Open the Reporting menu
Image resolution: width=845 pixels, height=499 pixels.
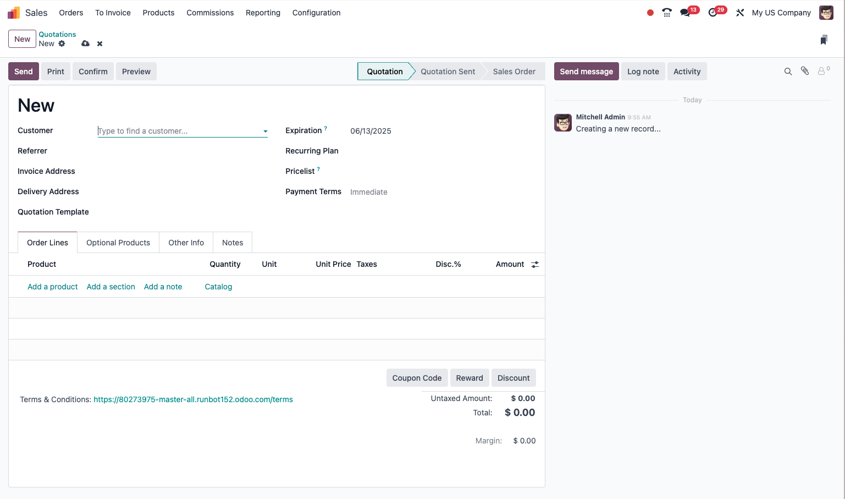(x=263, y=13)
